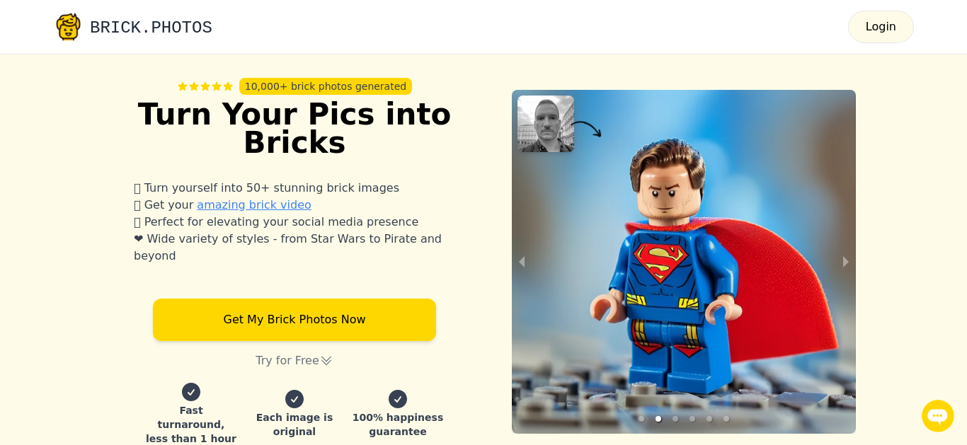This screenshot has height=445, width=967.
Task: Click the Try for Free text
Action: (x=287, y=360)
